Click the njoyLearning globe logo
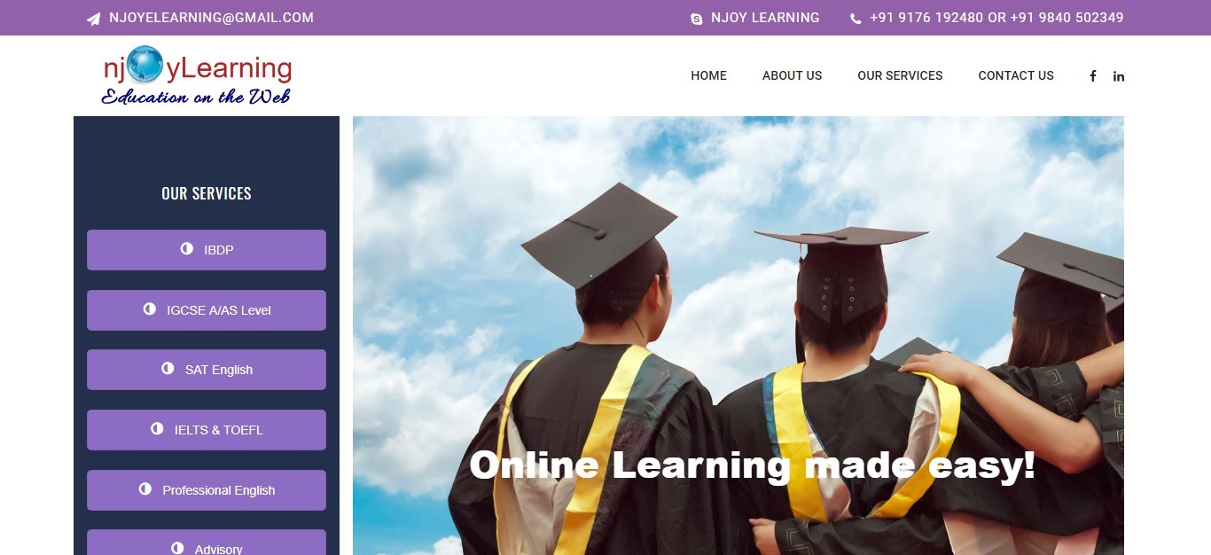This screenshot has width=1211, height=555. click(196, 75)
